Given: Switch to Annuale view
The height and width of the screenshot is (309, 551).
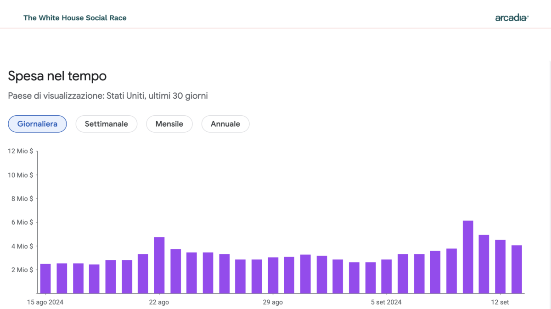Looking at the screenshot, I should [x=225, y=124].
